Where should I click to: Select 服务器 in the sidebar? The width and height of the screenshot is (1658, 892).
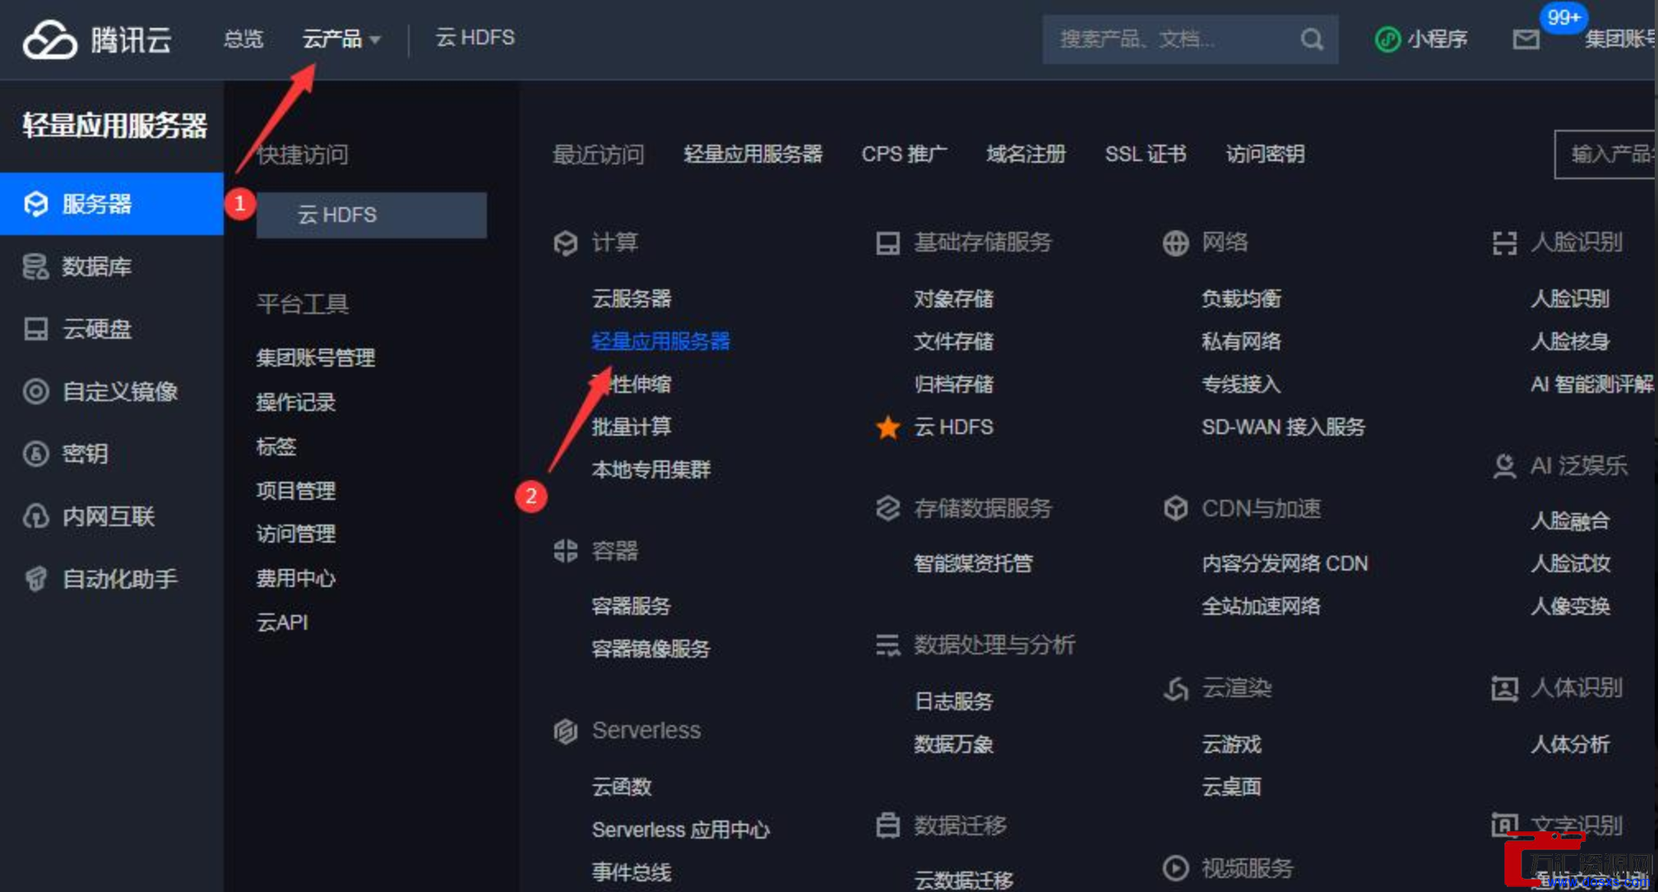[112, 204]
